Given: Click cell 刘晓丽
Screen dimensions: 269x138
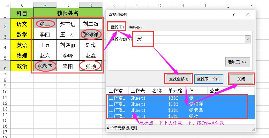Looking at the screenshot, I should [68, 45].
